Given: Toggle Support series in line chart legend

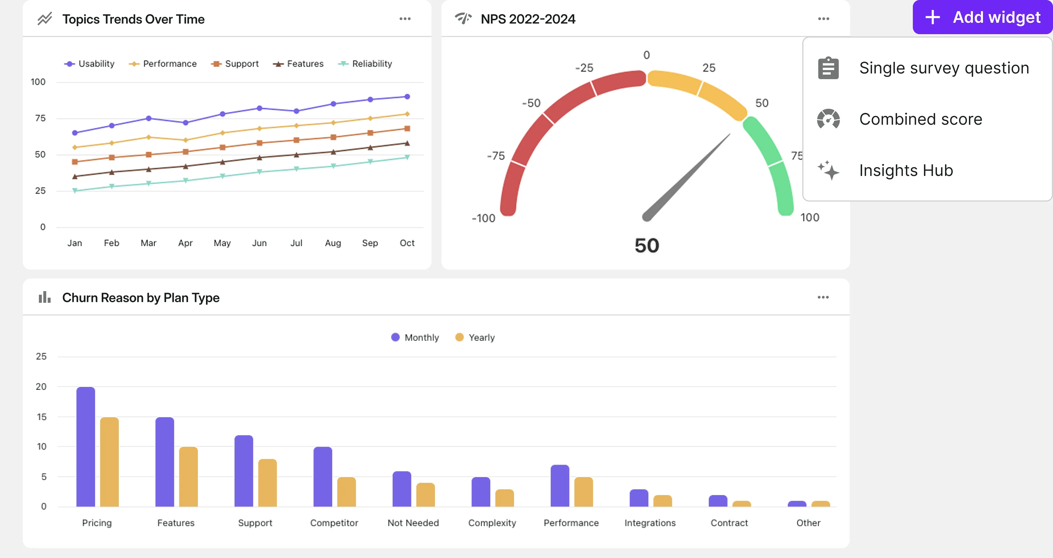Looking at the screenshot, I should pos(235,64).
